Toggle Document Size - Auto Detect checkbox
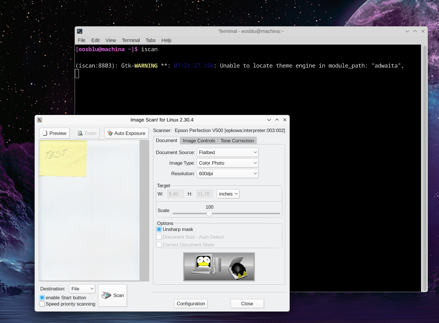This screenshot has height=323, width=439. [x=159, y=237]
